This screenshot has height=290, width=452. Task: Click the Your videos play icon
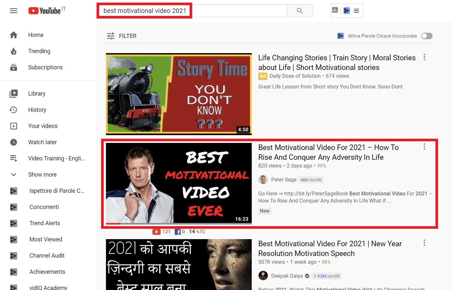pyautogui.click(x=14, y=126)
